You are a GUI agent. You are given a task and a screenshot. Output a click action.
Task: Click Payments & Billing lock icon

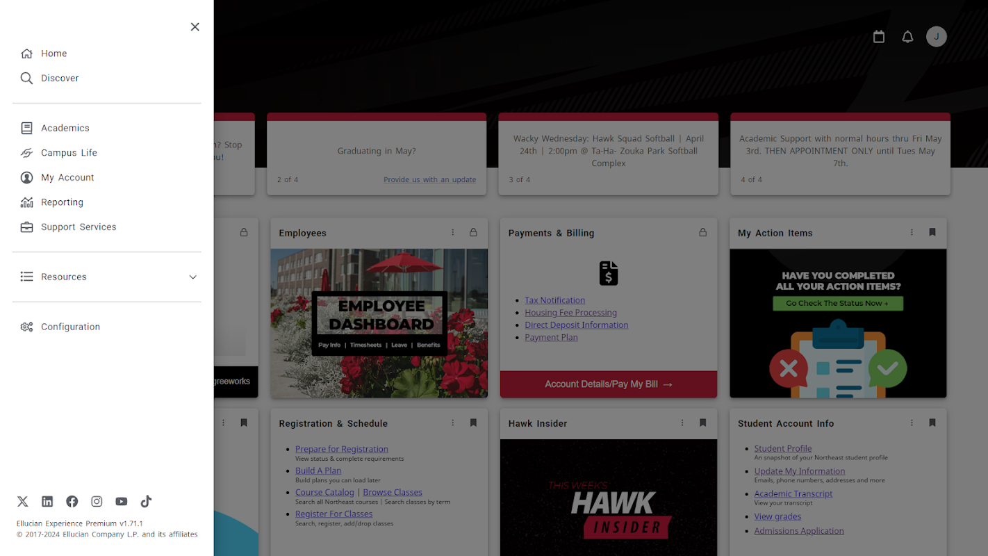pos(702,232)
